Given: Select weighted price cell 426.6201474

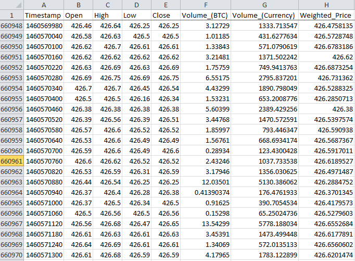Looking at the screenshot, I should coord(327,255).
